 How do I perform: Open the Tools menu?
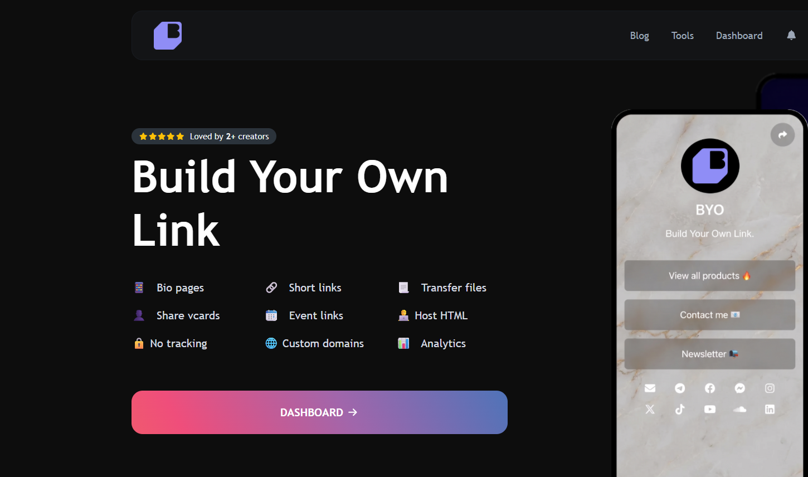pos(682,36)
